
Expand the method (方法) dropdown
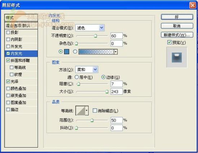(95, 69)
